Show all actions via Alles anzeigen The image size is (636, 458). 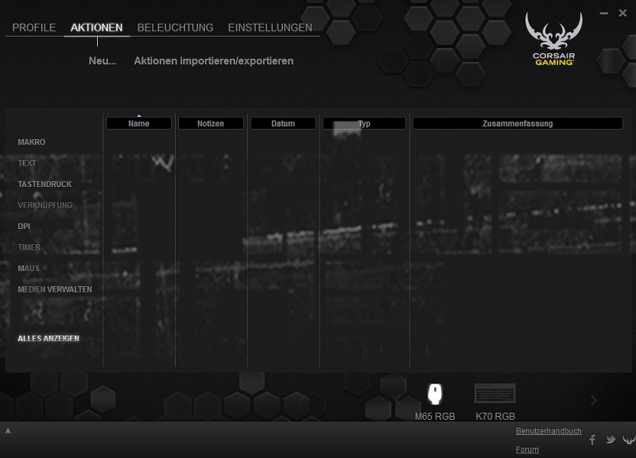click(x=48, y=339)
